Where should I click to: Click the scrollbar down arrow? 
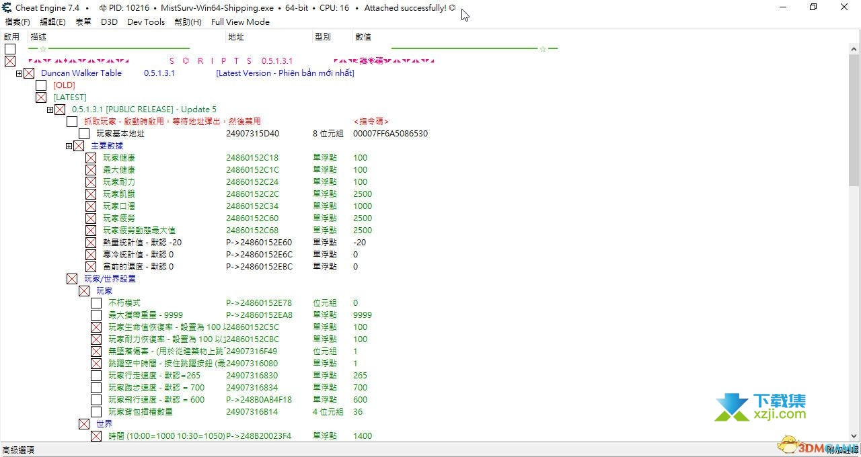click(855, 436)
